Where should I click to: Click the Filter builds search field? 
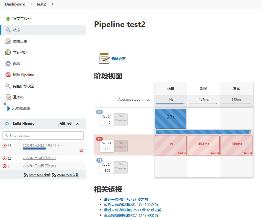click(43, 135)
